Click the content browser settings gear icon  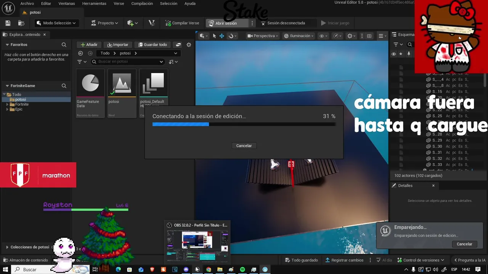[189, 45]
